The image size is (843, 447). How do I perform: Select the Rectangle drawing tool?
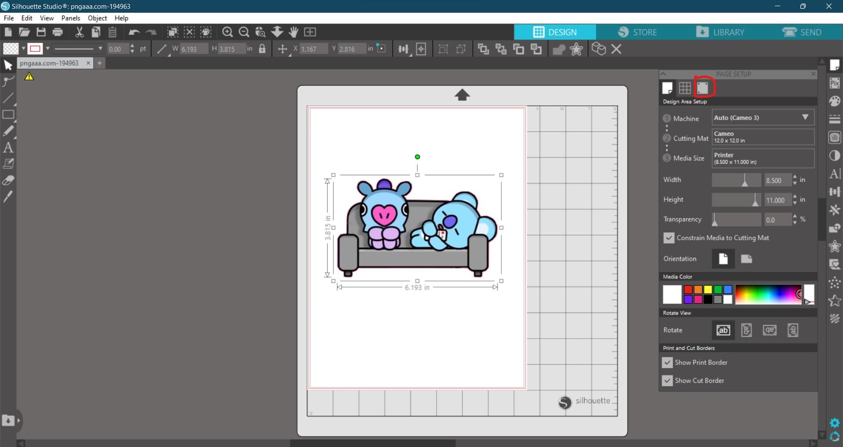click(8, 115)
